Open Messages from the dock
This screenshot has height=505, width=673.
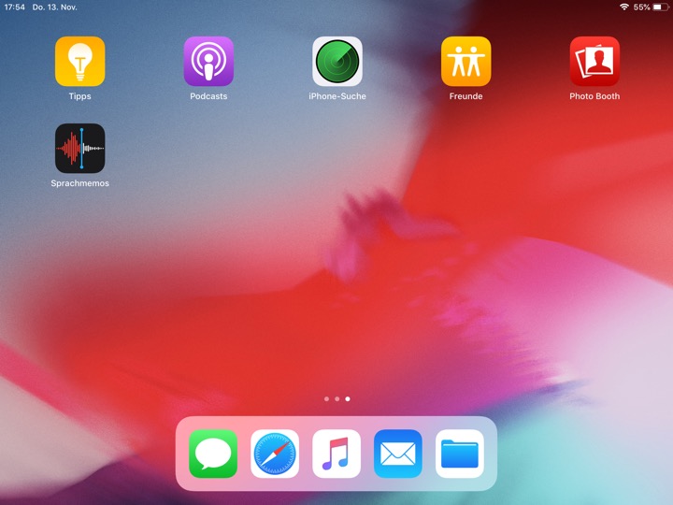[213, 454]
